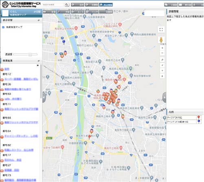The image size is (204, 182).
Task: Toggle fullscreen map view
Action: point(161,30)
